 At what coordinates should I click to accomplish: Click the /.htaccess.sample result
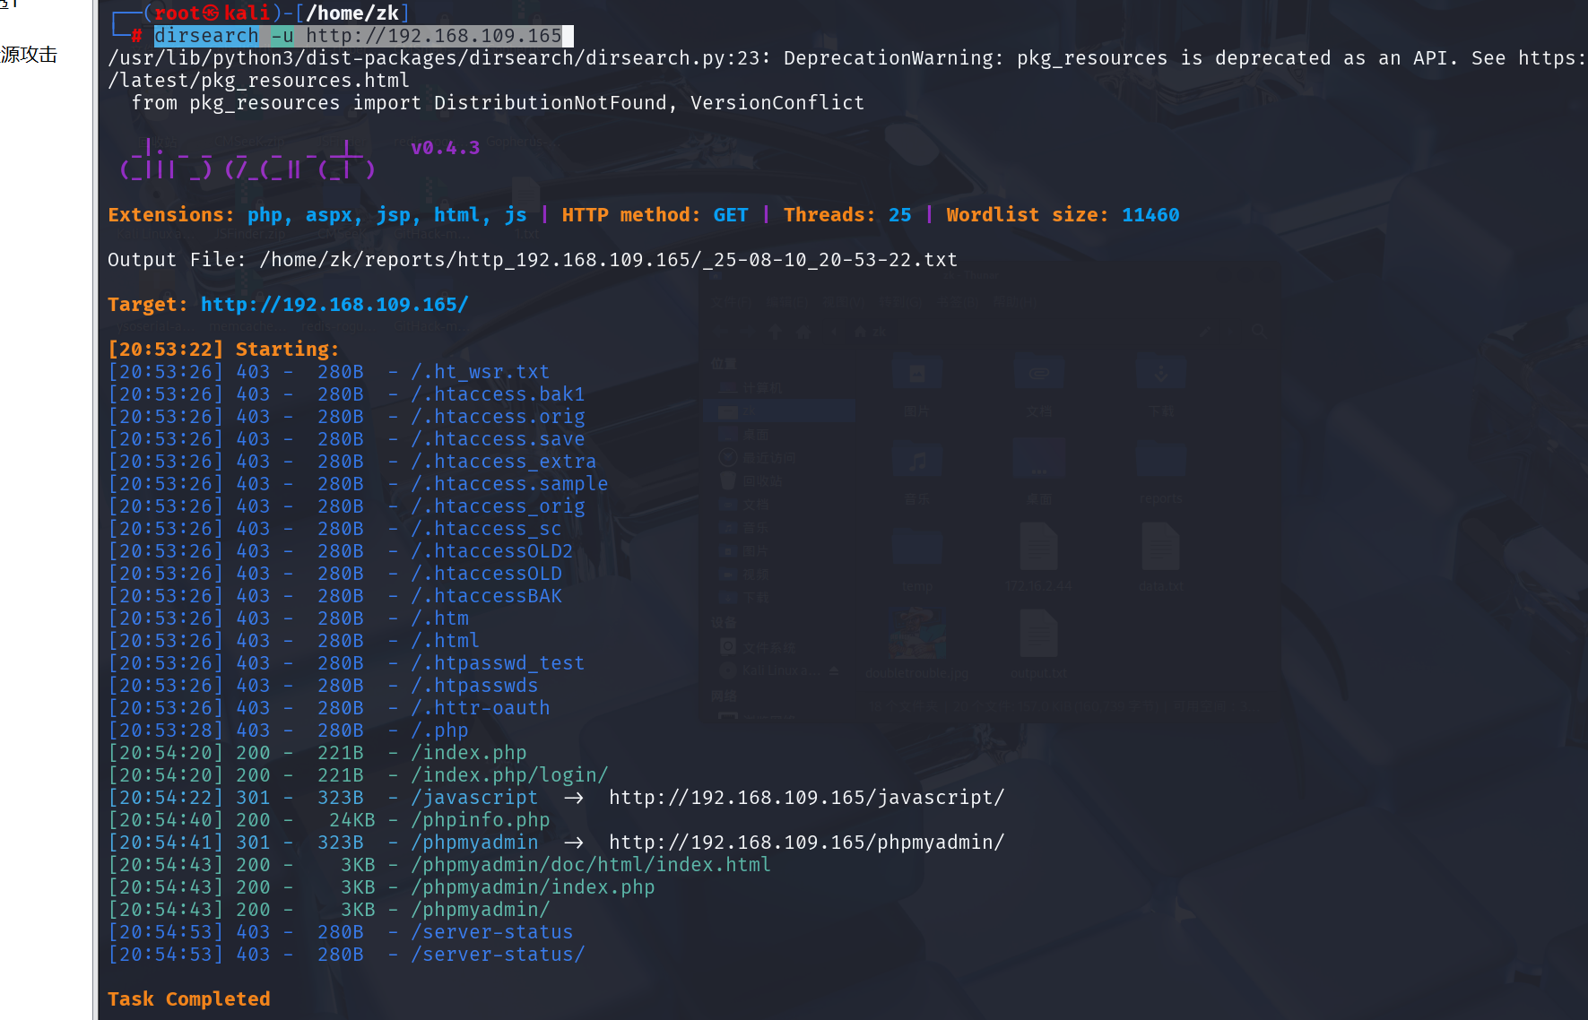[x=509, y=484]
